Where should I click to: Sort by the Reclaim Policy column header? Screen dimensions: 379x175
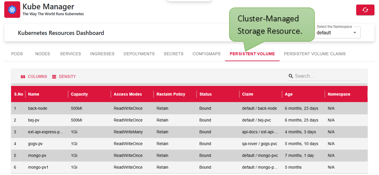point(171,94)
